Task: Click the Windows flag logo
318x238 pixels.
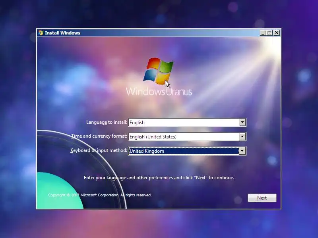Action: pyautogui.click(x=158, y=71)
